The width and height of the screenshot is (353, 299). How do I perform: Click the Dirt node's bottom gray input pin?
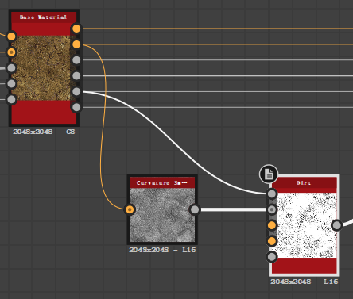272,257
